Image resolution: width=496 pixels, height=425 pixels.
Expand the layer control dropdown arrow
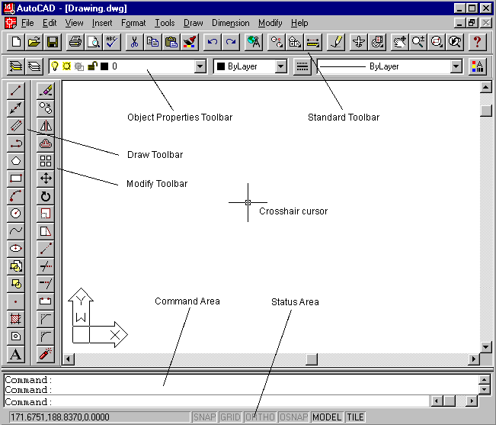(x=200, y=66)
